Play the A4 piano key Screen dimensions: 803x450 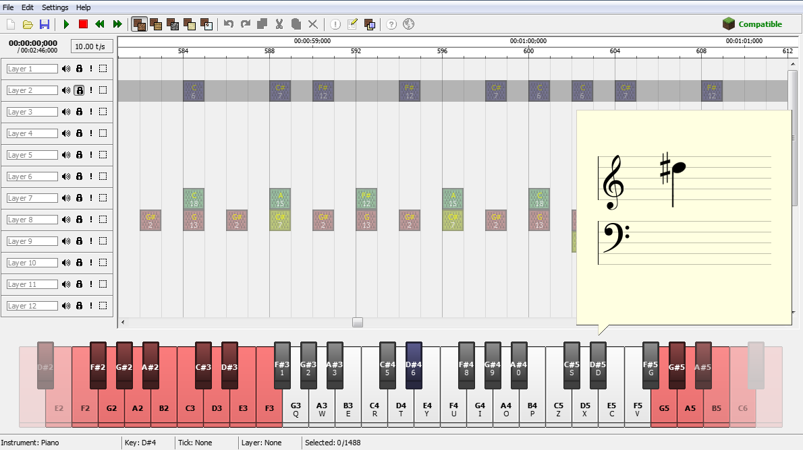click(506, 409)
